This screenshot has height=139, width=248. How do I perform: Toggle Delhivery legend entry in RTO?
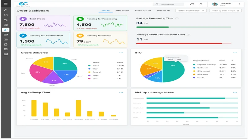201,68
